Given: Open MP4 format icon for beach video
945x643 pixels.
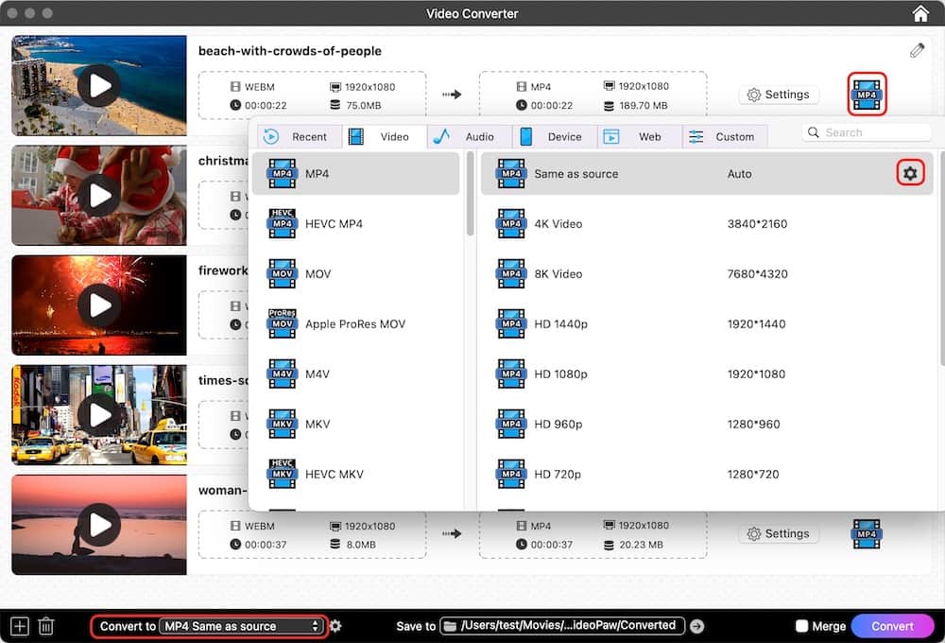Looking at the screenshot, I should 867,95.
